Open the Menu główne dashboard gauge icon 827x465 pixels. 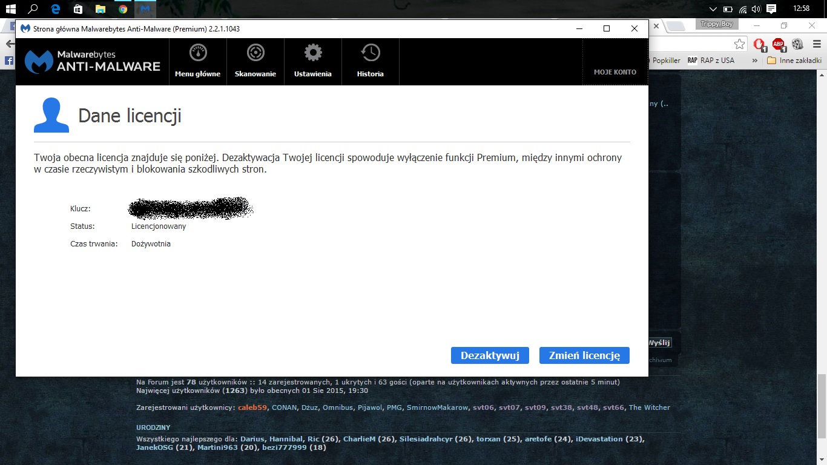[198, 53]
